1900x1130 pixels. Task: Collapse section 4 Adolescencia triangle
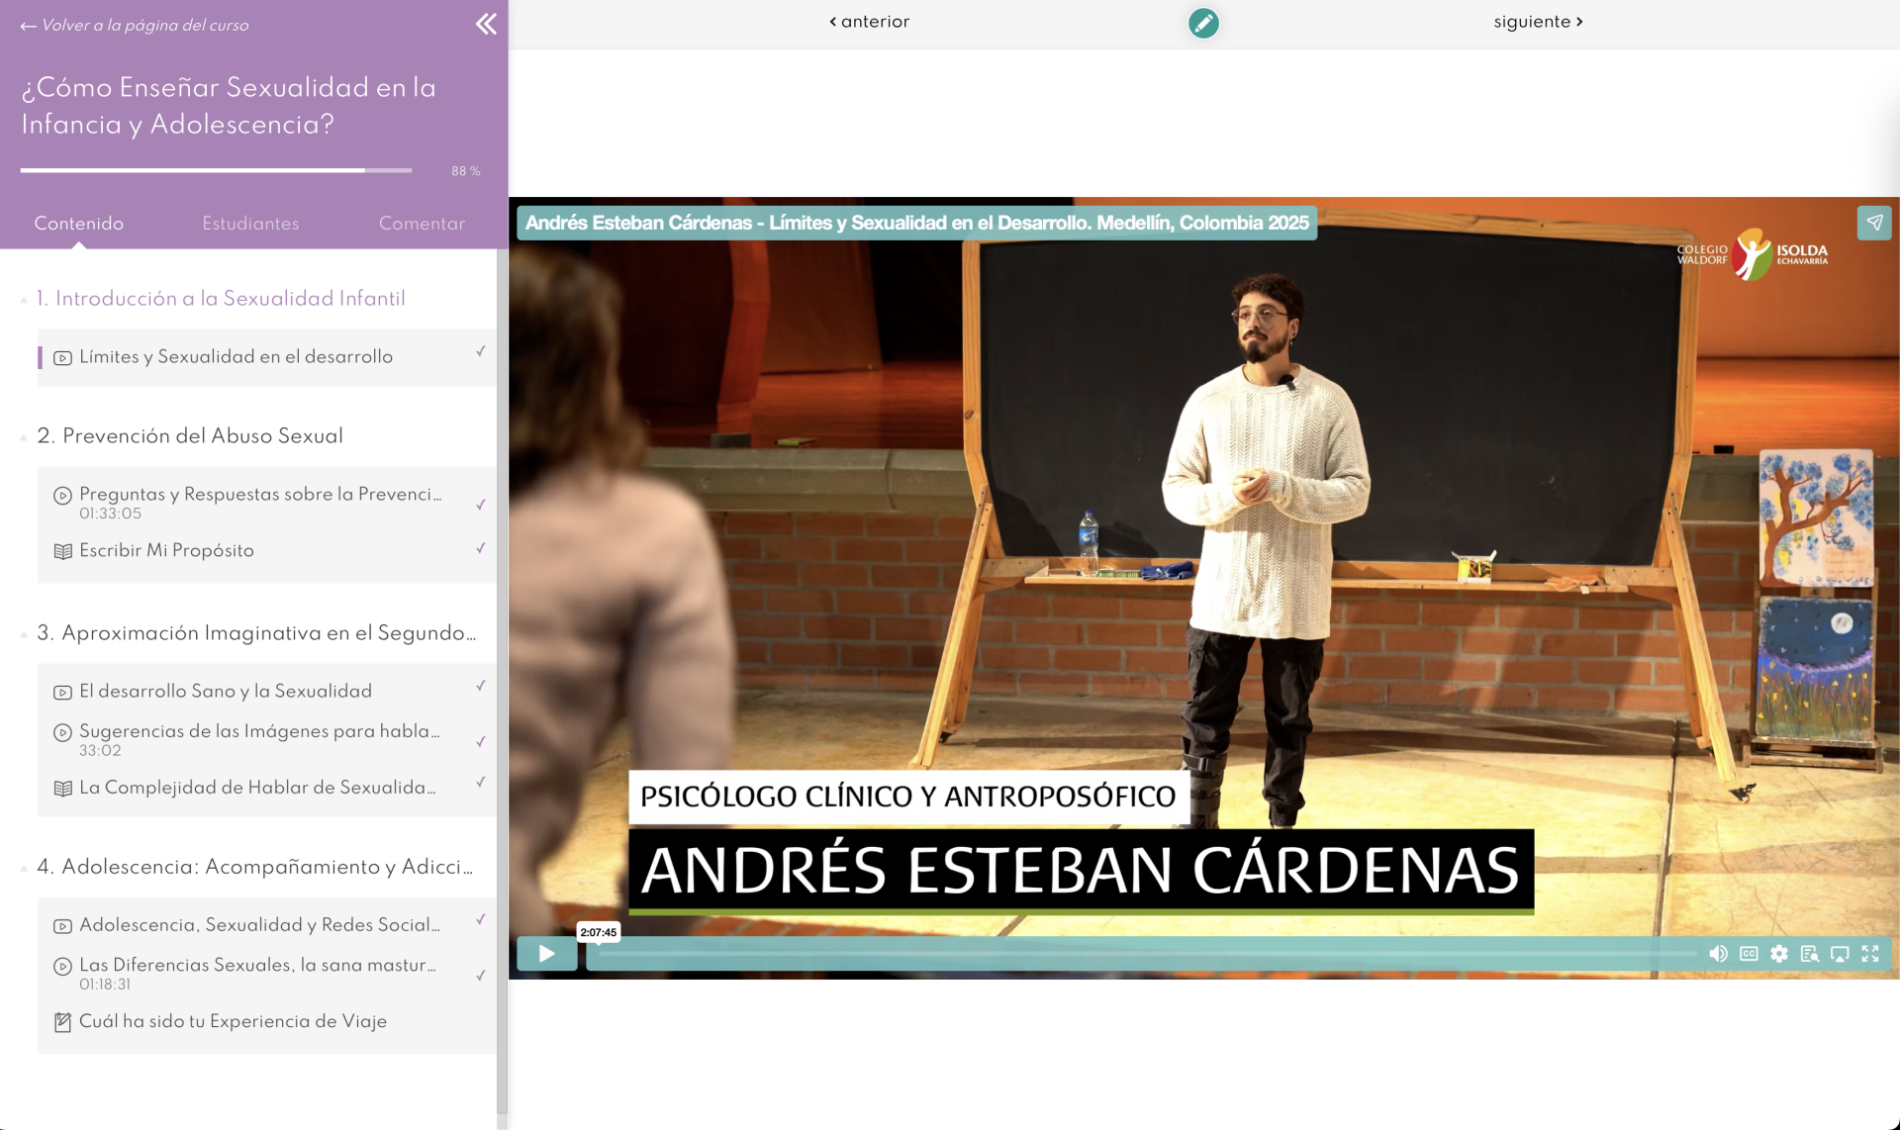[x=24, y=868]
